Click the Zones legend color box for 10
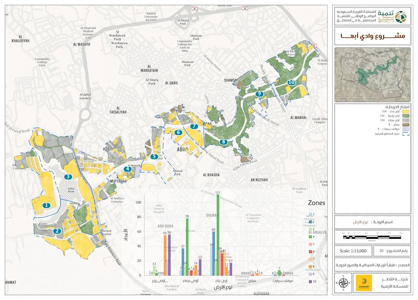The width and height of the screenshot is (418, 300). click(310, 281)
